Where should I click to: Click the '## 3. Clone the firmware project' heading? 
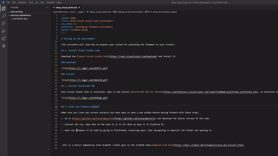[x=80, y=107]
